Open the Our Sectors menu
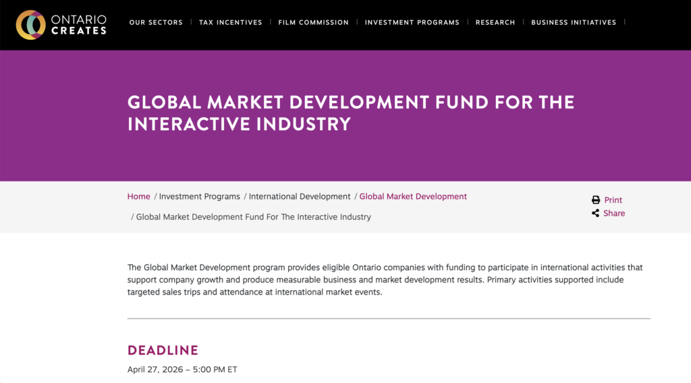This screenshot has width=691, height=383. coord(156,22)
